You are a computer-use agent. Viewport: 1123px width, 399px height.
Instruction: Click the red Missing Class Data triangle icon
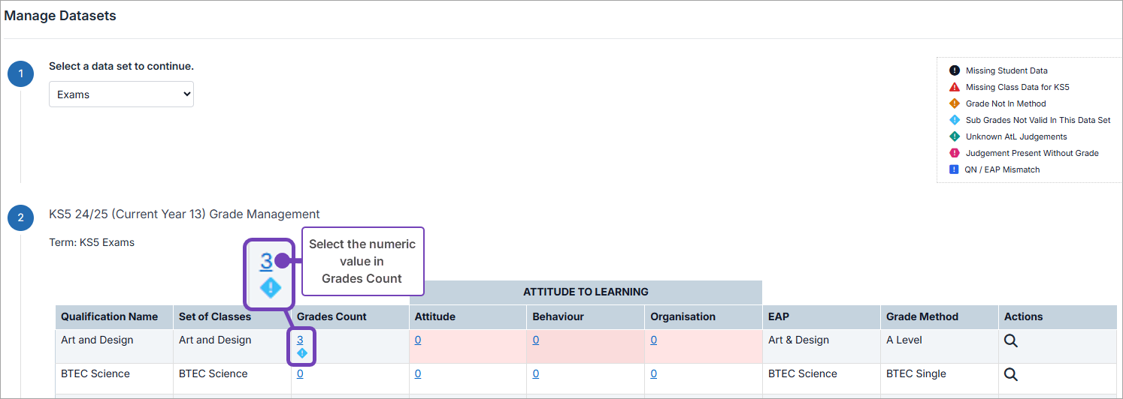pyautogui.click(x=955, y=87)
